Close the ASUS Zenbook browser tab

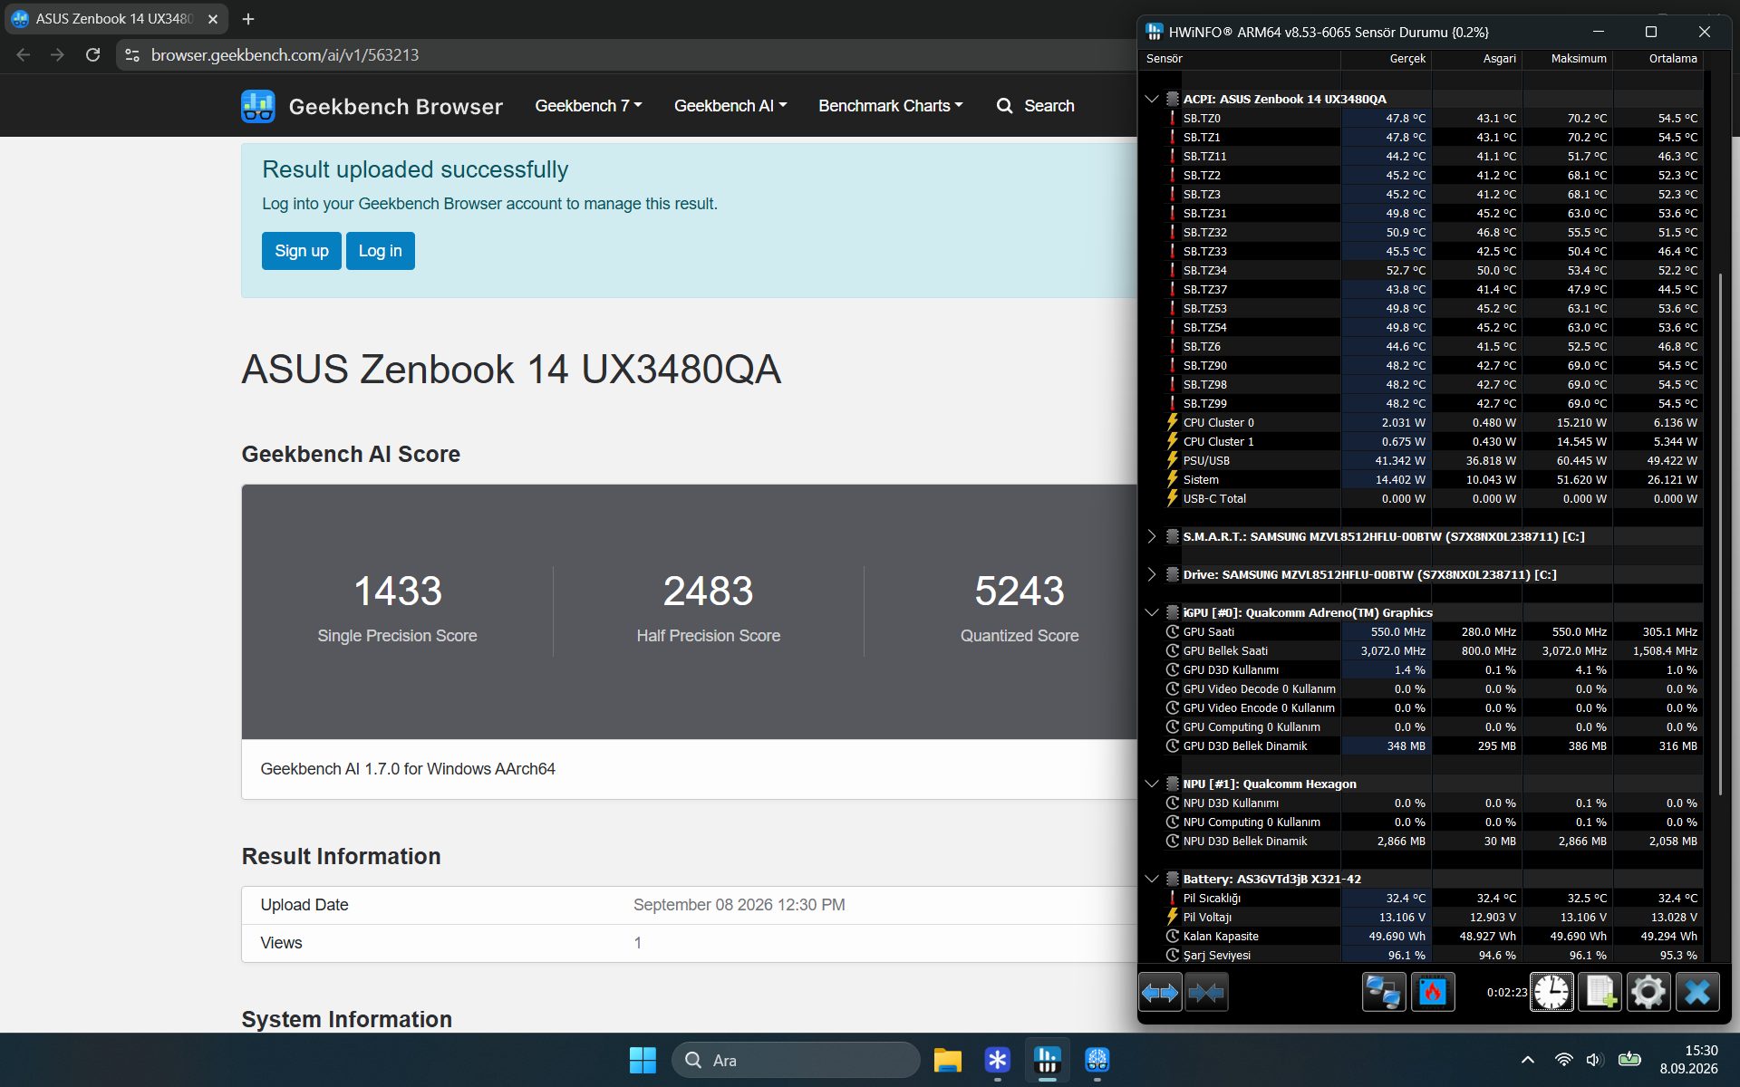pyautogui.click(x=213, y=18)
